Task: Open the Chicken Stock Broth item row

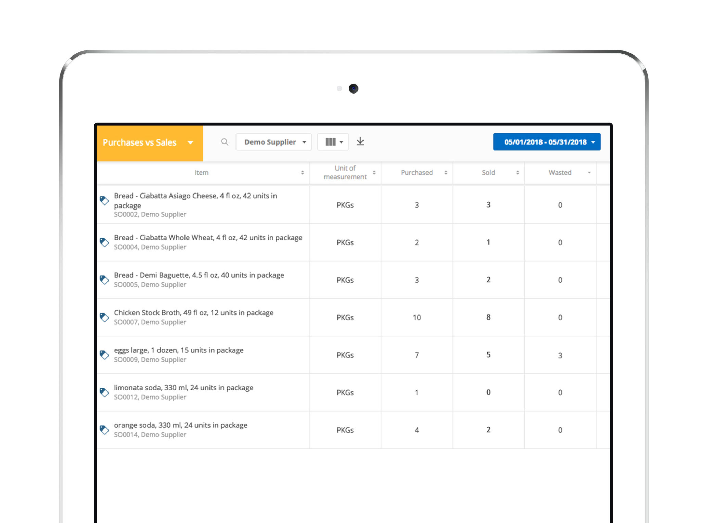Action: click(x=194, y=313)
